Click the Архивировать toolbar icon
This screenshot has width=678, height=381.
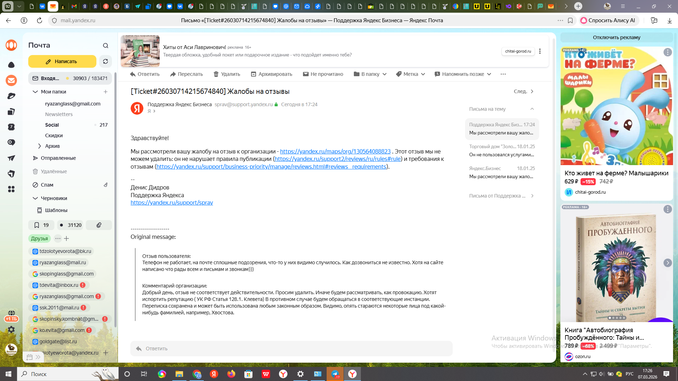pyautogui.click(x=254, y=74)
